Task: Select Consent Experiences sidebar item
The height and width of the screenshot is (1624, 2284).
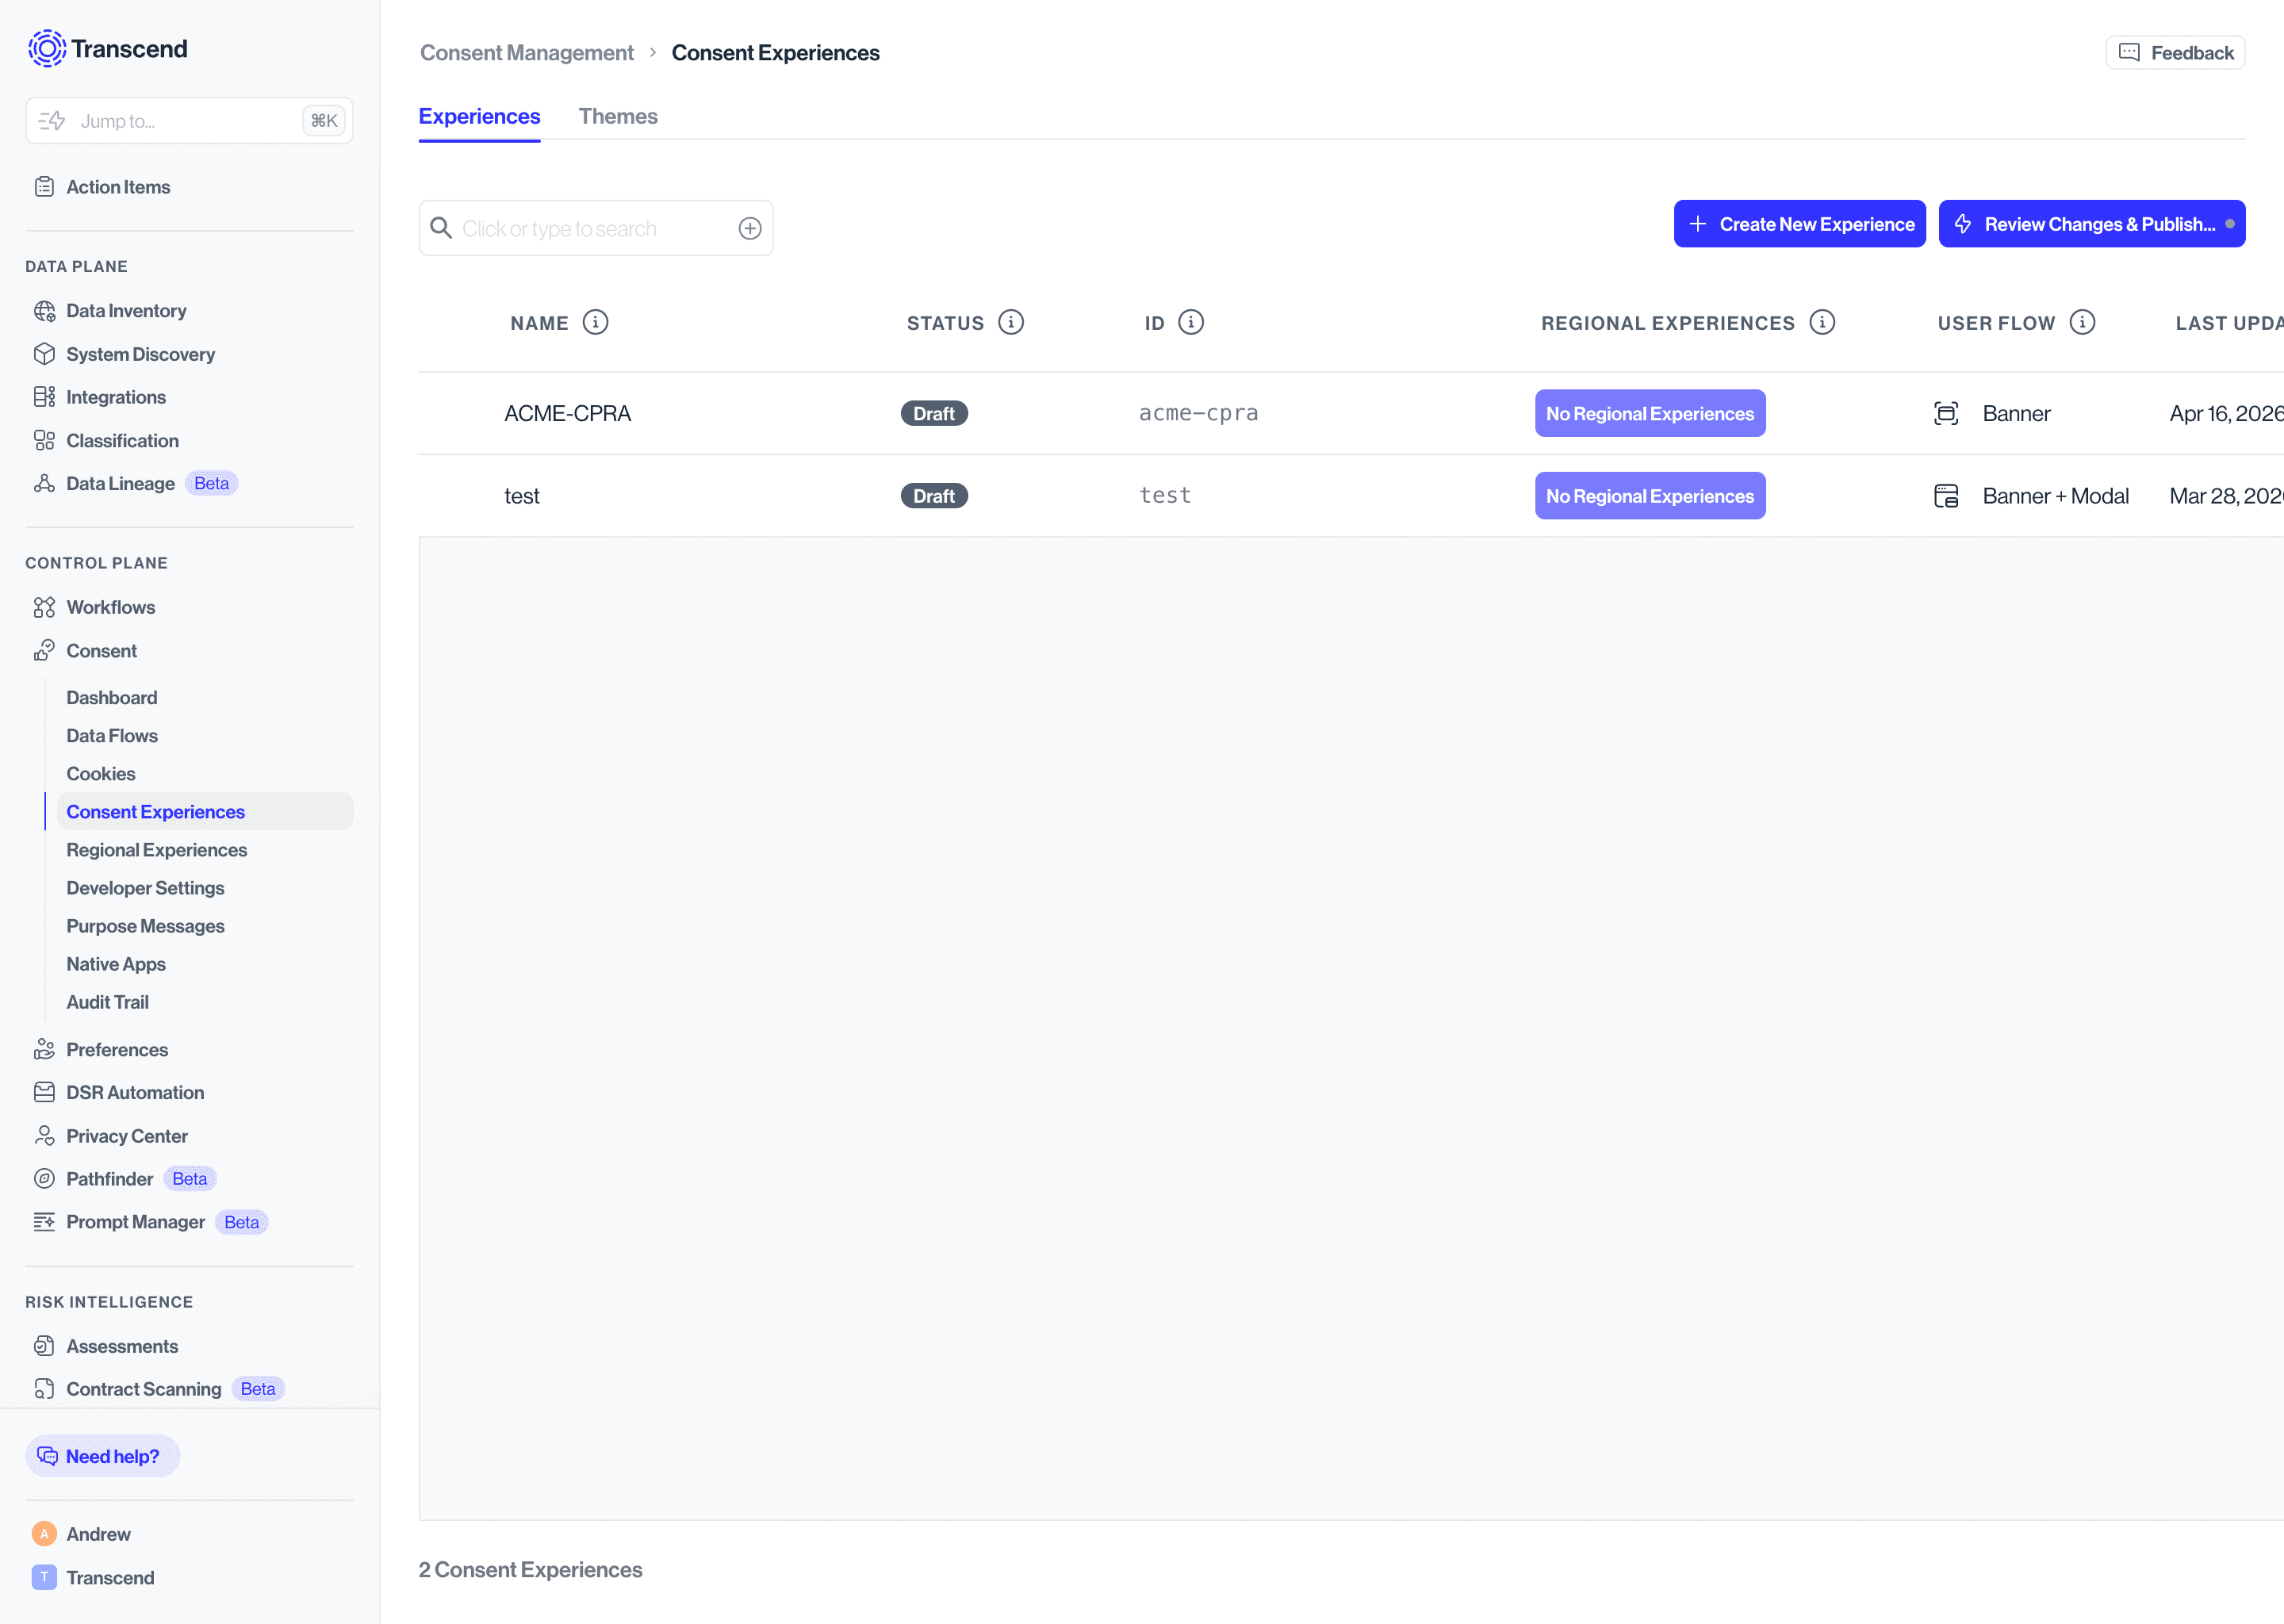Action: (204, 812)
